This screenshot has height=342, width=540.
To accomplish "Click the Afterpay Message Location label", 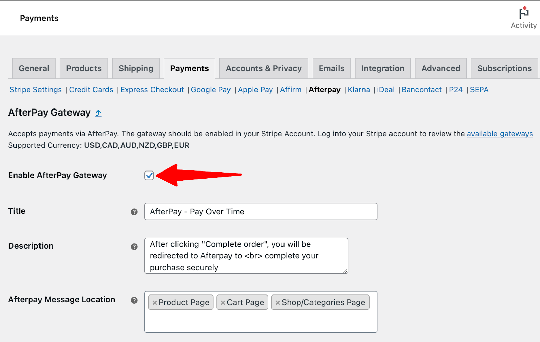I will click(x=62, y=300).
